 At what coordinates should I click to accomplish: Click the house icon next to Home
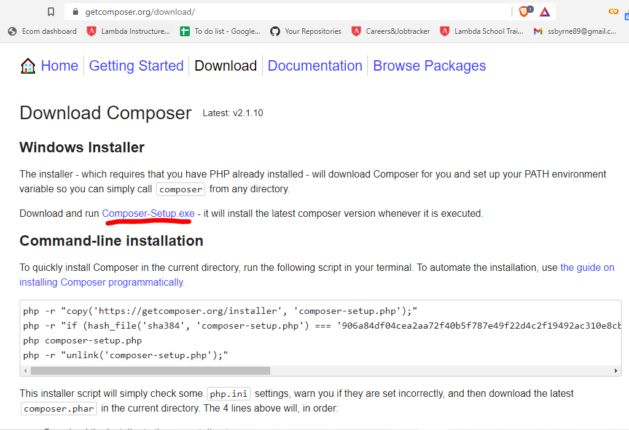click(28, 66)
